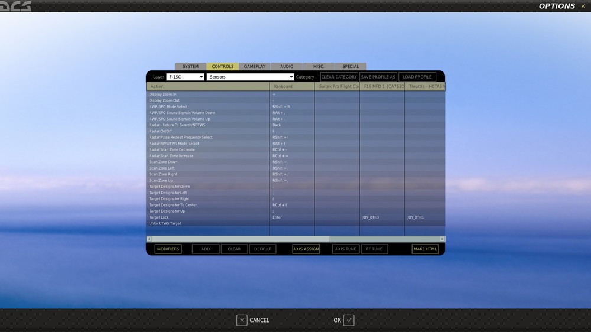Click the horizontal scrollbar thumb
This screenshot has height=332, width=591.
point(241,239)
